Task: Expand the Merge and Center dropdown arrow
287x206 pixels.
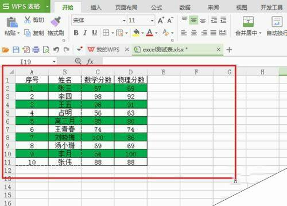Action: tap(260, 33)
